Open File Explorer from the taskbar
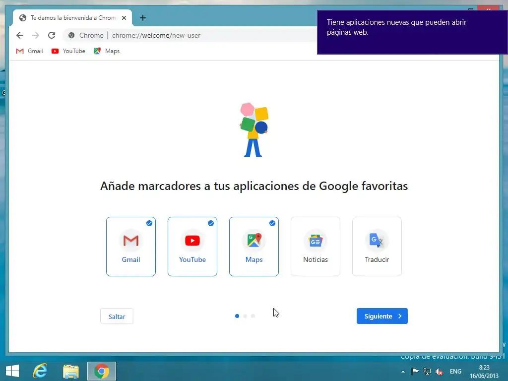 [71, 371]
